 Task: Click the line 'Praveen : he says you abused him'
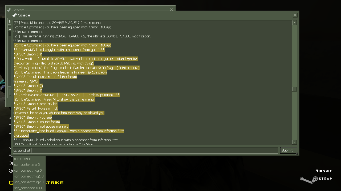[59, 113]
